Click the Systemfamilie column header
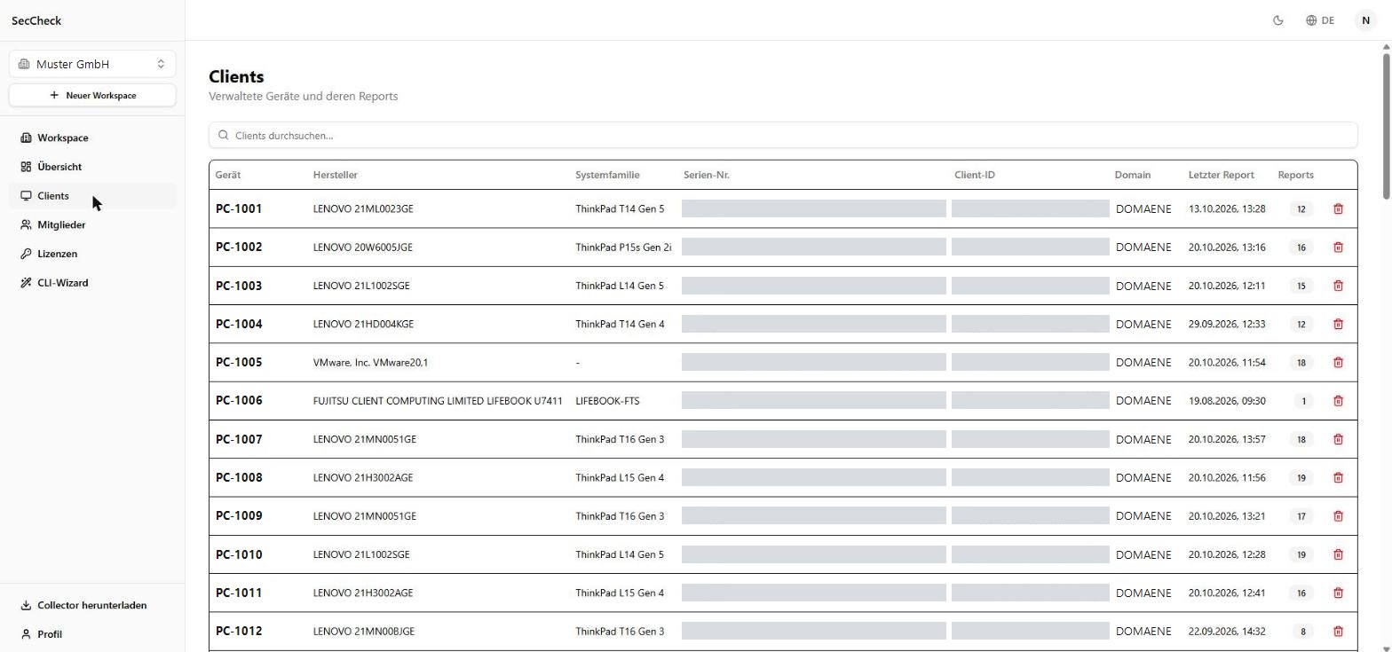 pyautogui.click(x=607, y=175)
